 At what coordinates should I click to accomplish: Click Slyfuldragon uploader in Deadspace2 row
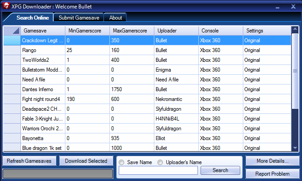click(x=177, y=109)
